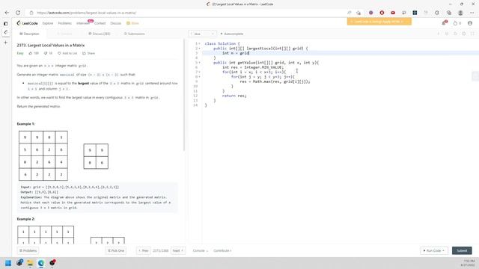The width and height of the screenshot is (479, 269).
Task: Open the Problems menu item
Action: coord(65,23)
